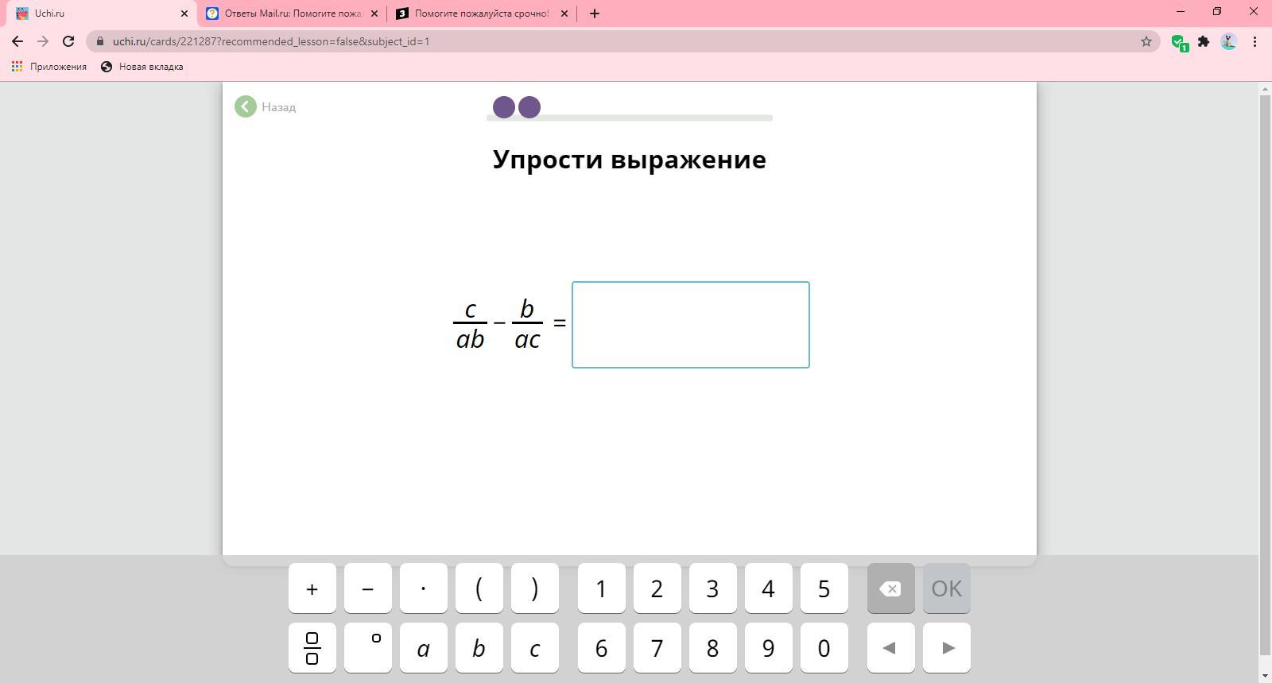Screen dimensions: 1272x683
Task: Tap the digit 7 key
Action: click(x=657, y=648)
